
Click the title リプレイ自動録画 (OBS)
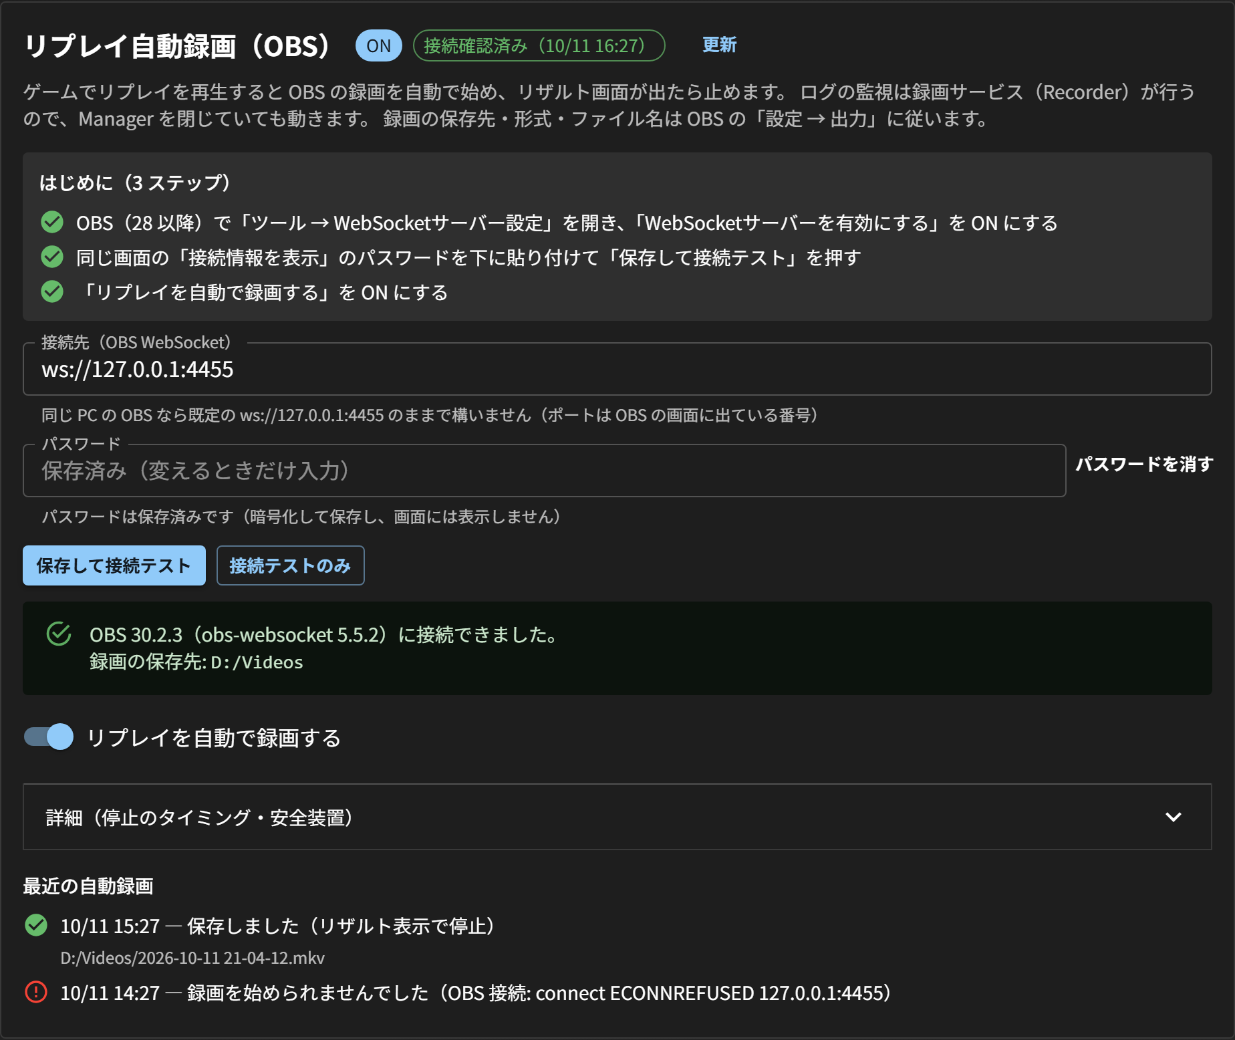(177, 46)
